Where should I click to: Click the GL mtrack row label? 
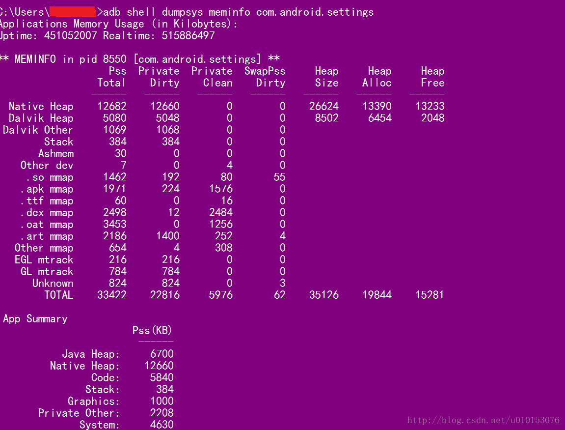point(47,272)
